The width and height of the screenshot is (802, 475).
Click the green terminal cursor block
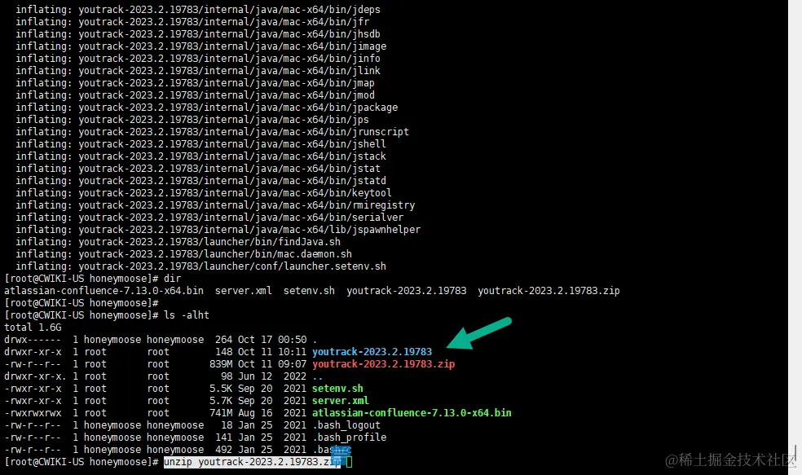[350, 462]
